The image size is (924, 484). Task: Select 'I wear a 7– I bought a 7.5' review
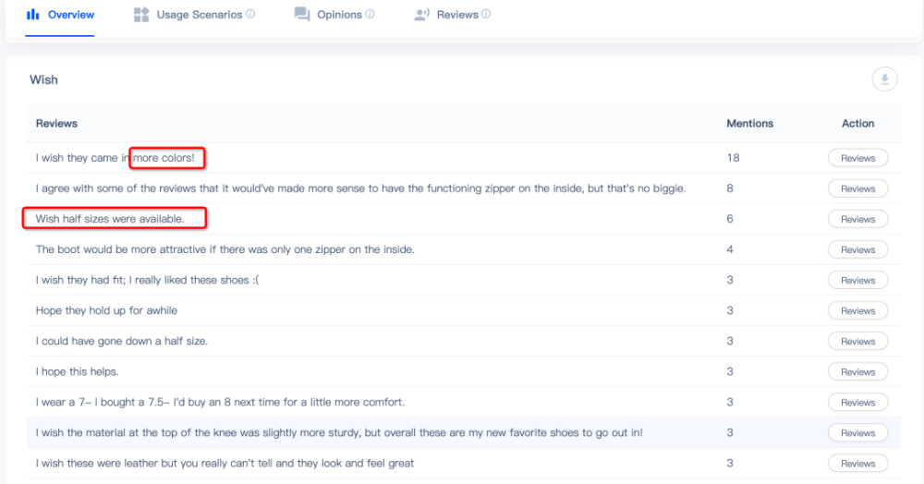point(220,403)
